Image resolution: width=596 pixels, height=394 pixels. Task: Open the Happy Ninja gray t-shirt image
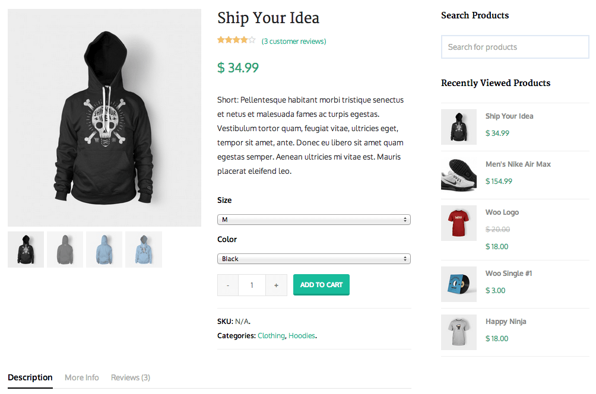(x=459, y=332)
